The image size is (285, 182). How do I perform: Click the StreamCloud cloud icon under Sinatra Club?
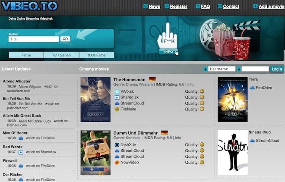(x=252, y=141)
